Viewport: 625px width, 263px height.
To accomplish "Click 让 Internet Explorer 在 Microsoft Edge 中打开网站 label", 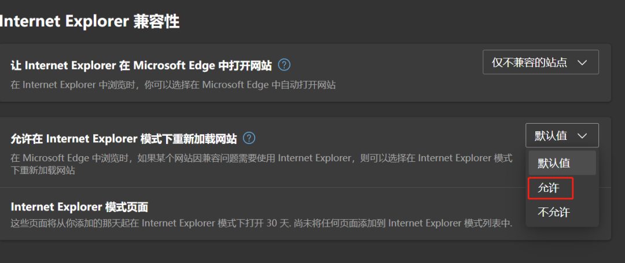I will [141, 65].
